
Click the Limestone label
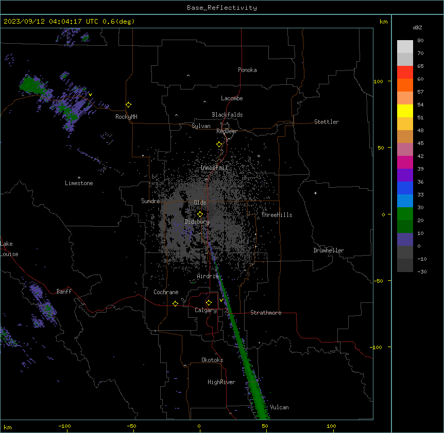79,183
